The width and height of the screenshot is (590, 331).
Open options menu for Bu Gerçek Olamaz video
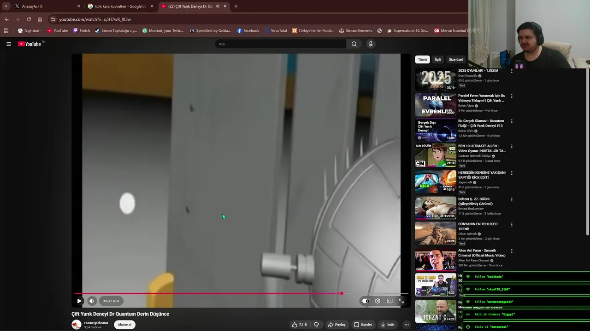[512, 122]
